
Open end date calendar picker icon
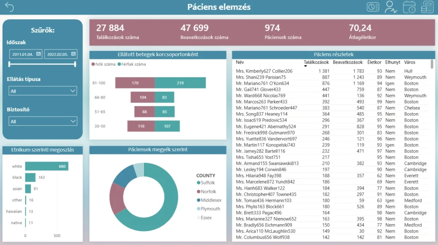click(x=74, y=54)
